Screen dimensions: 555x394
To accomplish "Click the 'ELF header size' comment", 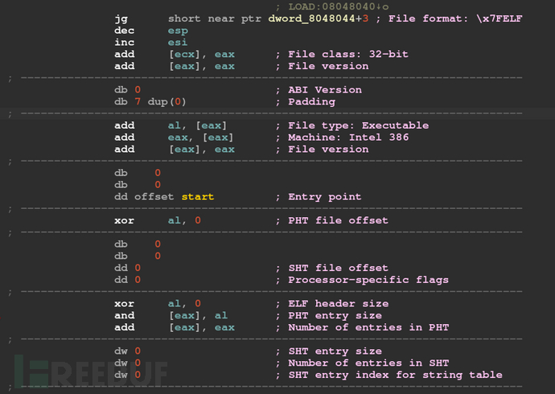I will point(338,303).
